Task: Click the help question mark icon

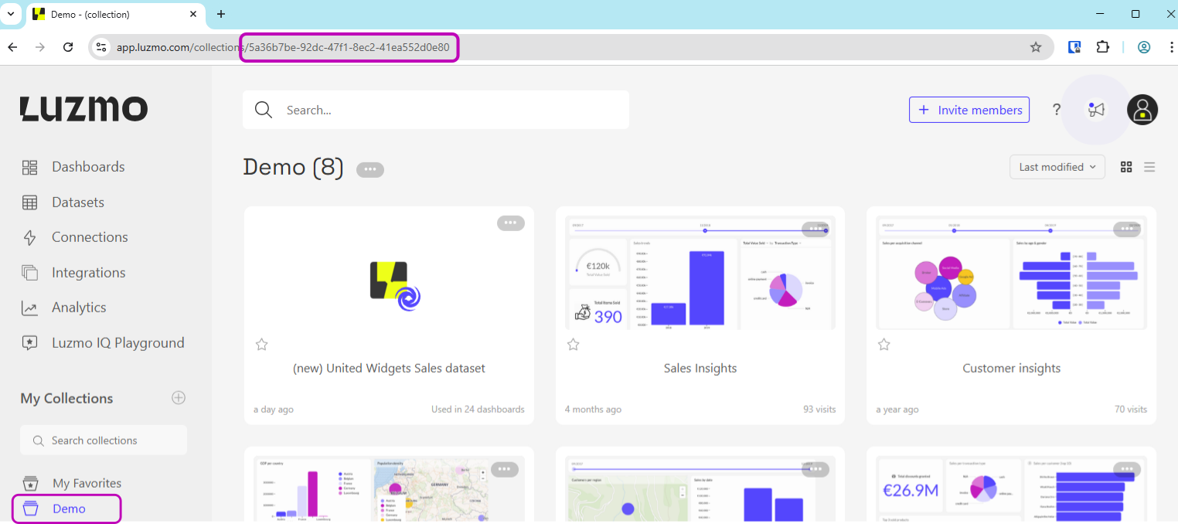Action: pos(1057,110)
